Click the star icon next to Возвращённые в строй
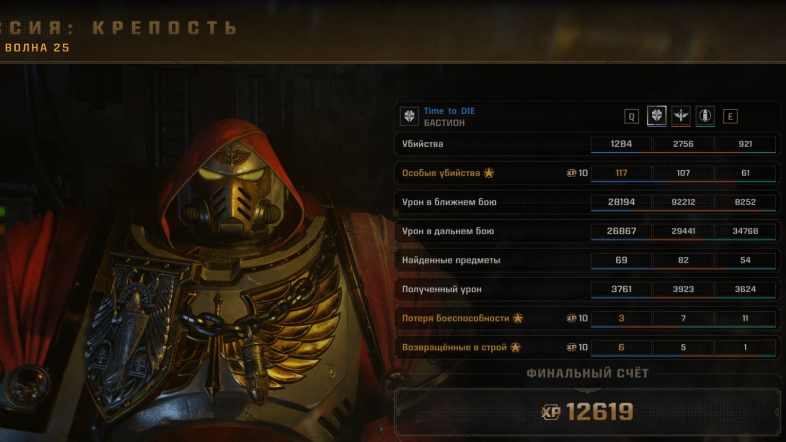This screenshot has width=786, height=442. click(x=515, y=347)
